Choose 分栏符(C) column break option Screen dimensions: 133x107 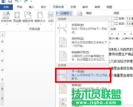tap(82, 42)
